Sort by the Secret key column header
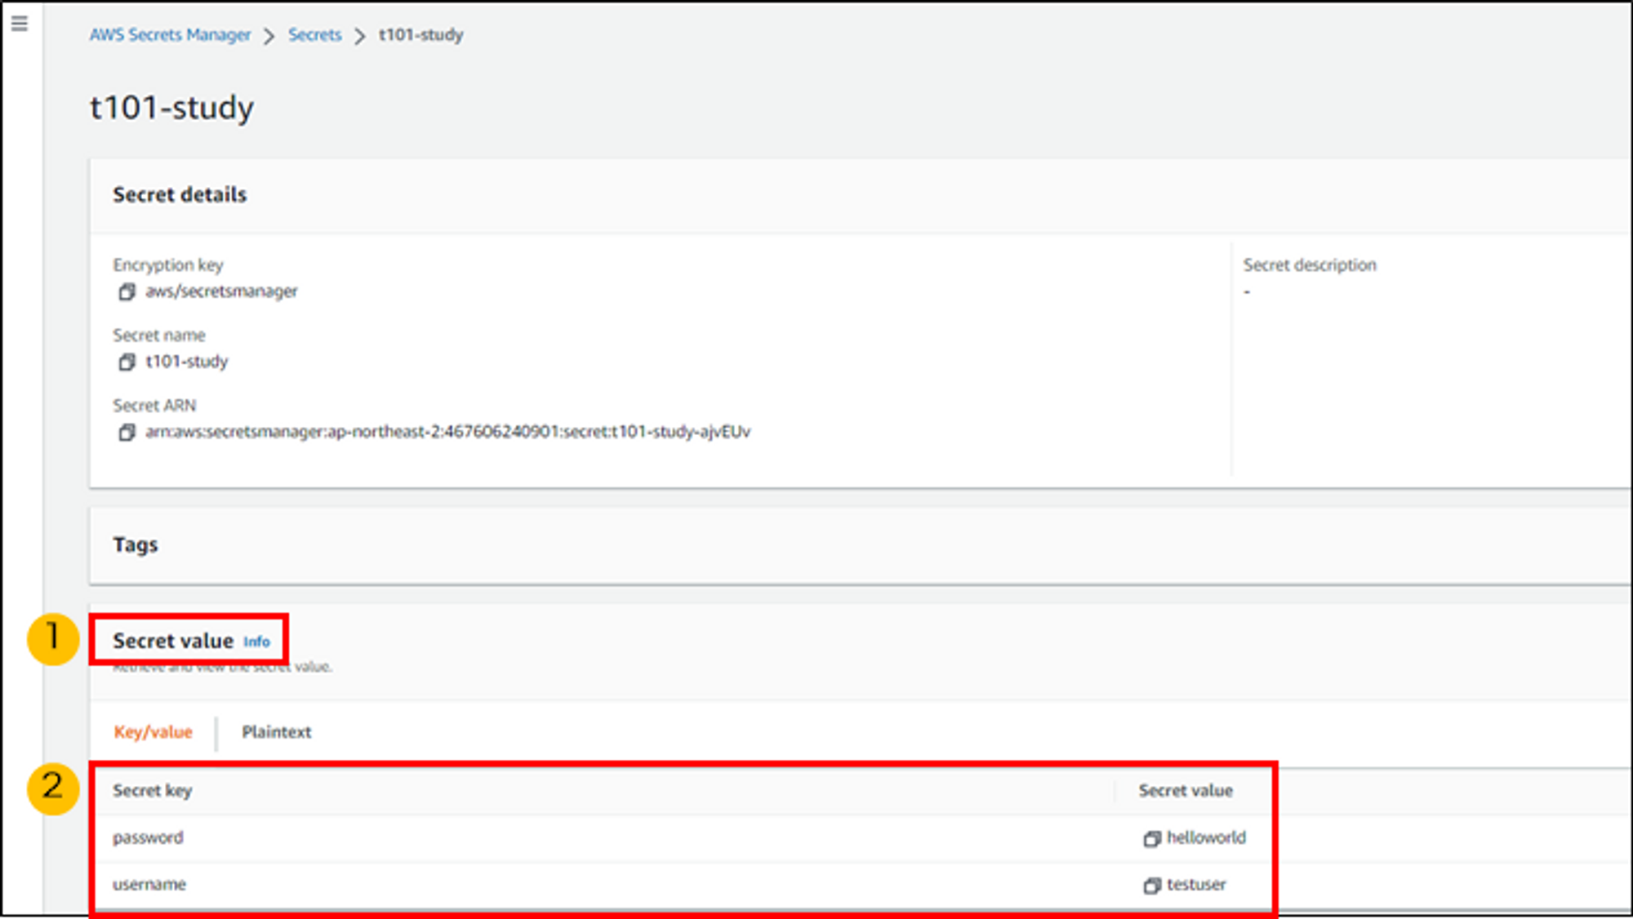The image size is (1633, 919). click(152, 791)
